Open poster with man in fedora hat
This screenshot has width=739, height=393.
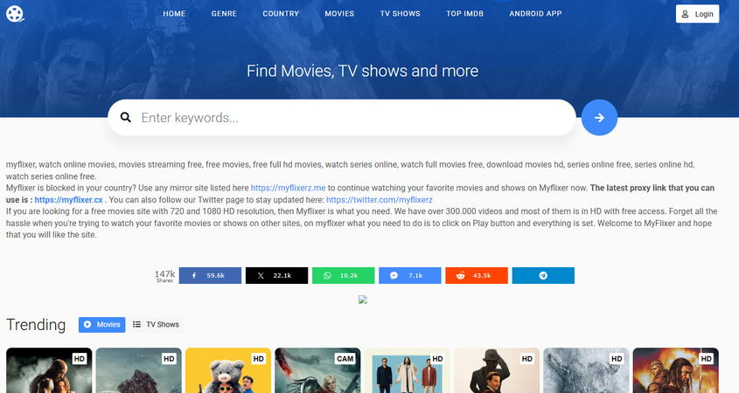(x=497, y=370)
